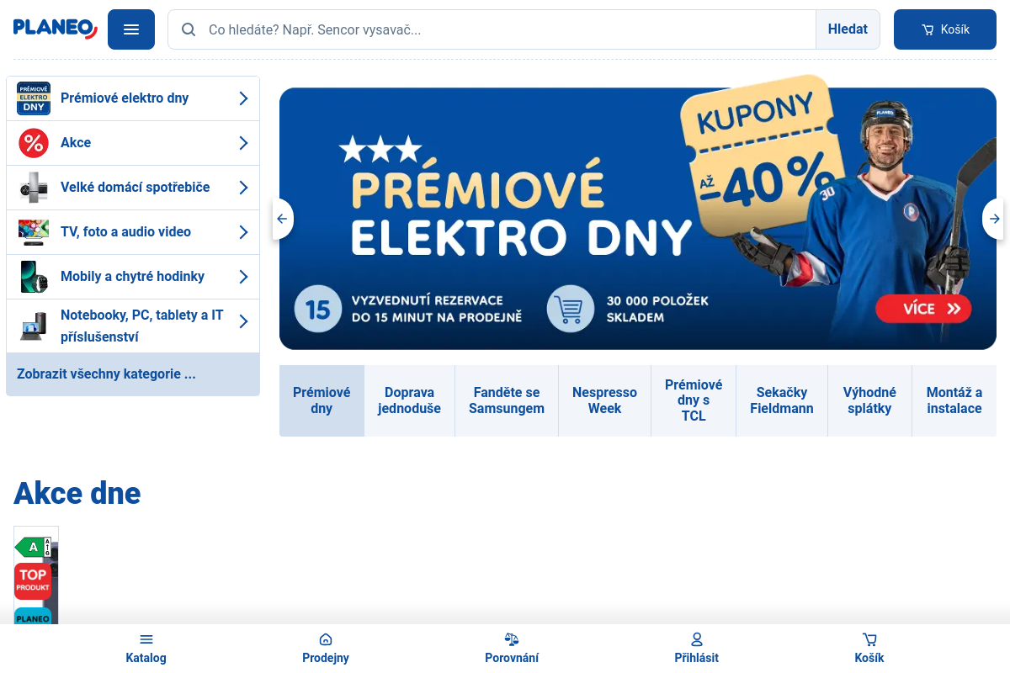Image resolution: width=1010 pixels, height=673 pixels.
Task: Select the Fanděte se Samsungem tab
Action: point(507,400)
